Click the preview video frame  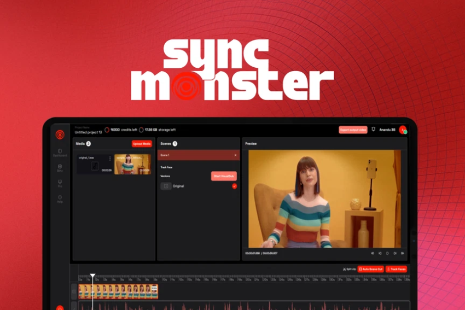coord(325,199)
